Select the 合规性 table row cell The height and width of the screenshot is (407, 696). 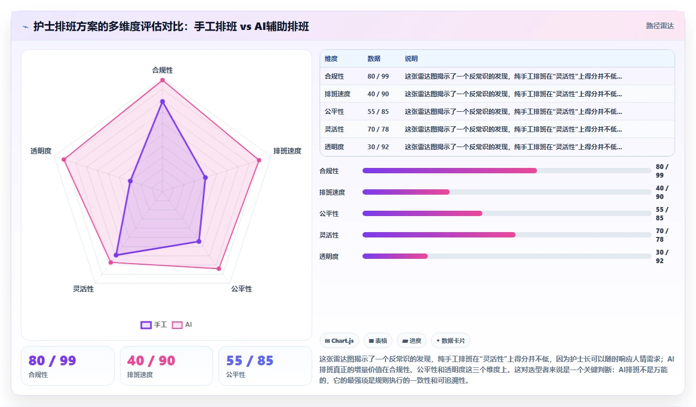click(x=334, y=76)
